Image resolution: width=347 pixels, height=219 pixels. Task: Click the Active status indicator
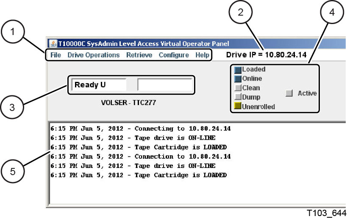coord(289,93)
